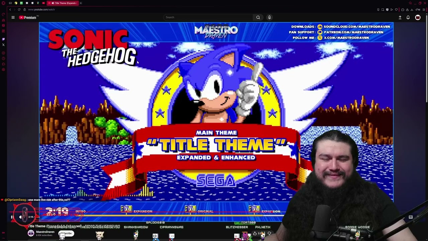
Task: Click the YouTube search field
Action: pyautogui.click(x=208, y=17)
